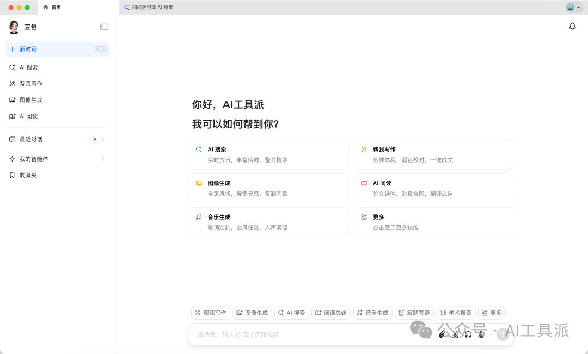Image resolution: width=588 pixels, height=354 pixels.
Task: Open AI 搜索 in the sidebar
Action: (x=57, y=67)
